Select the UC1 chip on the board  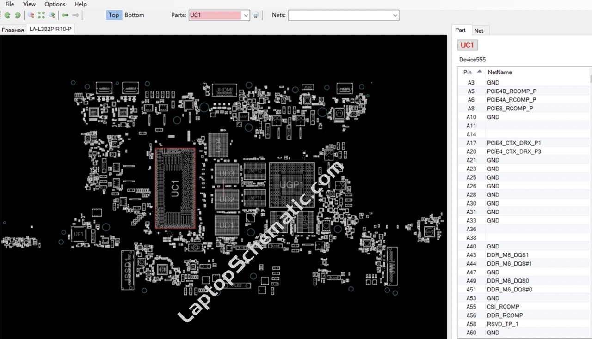coord(175,188)
